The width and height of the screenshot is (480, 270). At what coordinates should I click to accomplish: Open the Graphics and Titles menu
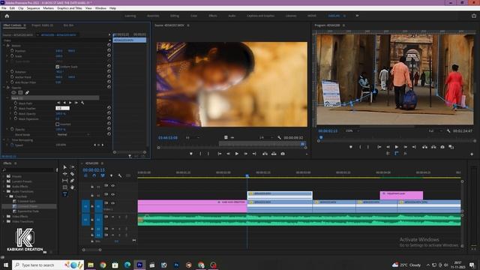click(x=70, y=8)
